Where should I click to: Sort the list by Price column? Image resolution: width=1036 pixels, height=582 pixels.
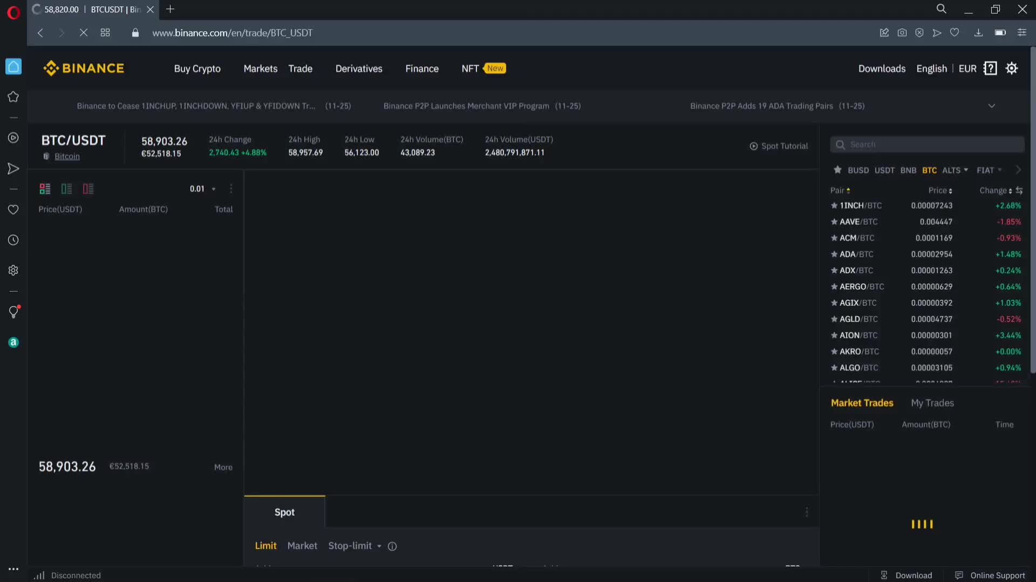click(940, 190)
